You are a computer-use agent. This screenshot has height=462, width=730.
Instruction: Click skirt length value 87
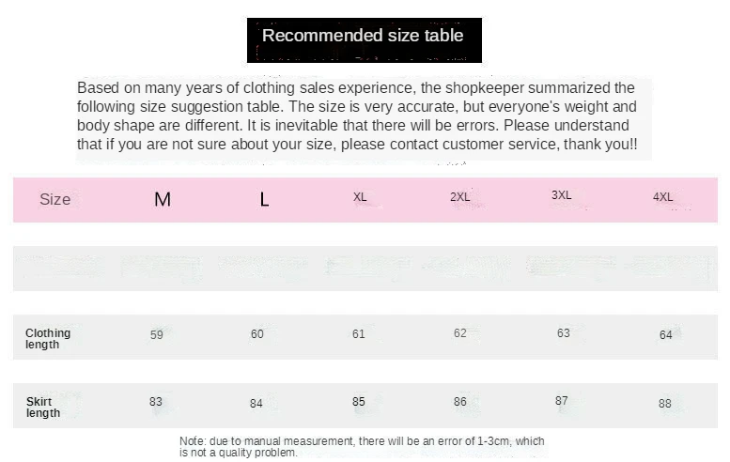pos(562,401)
